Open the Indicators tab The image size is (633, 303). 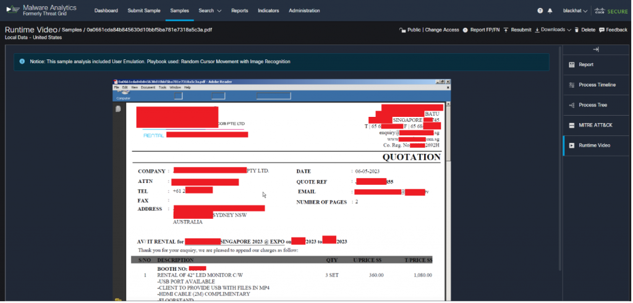tap(268, 11)
